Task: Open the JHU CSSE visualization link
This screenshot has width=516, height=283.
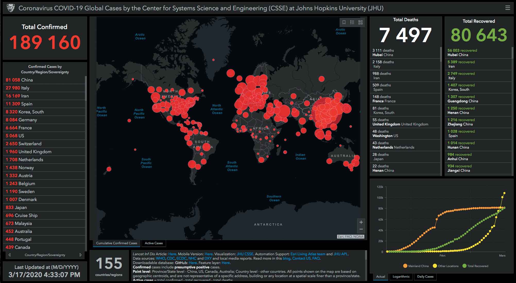Action: pyautogui.click(x=245, y=254)
